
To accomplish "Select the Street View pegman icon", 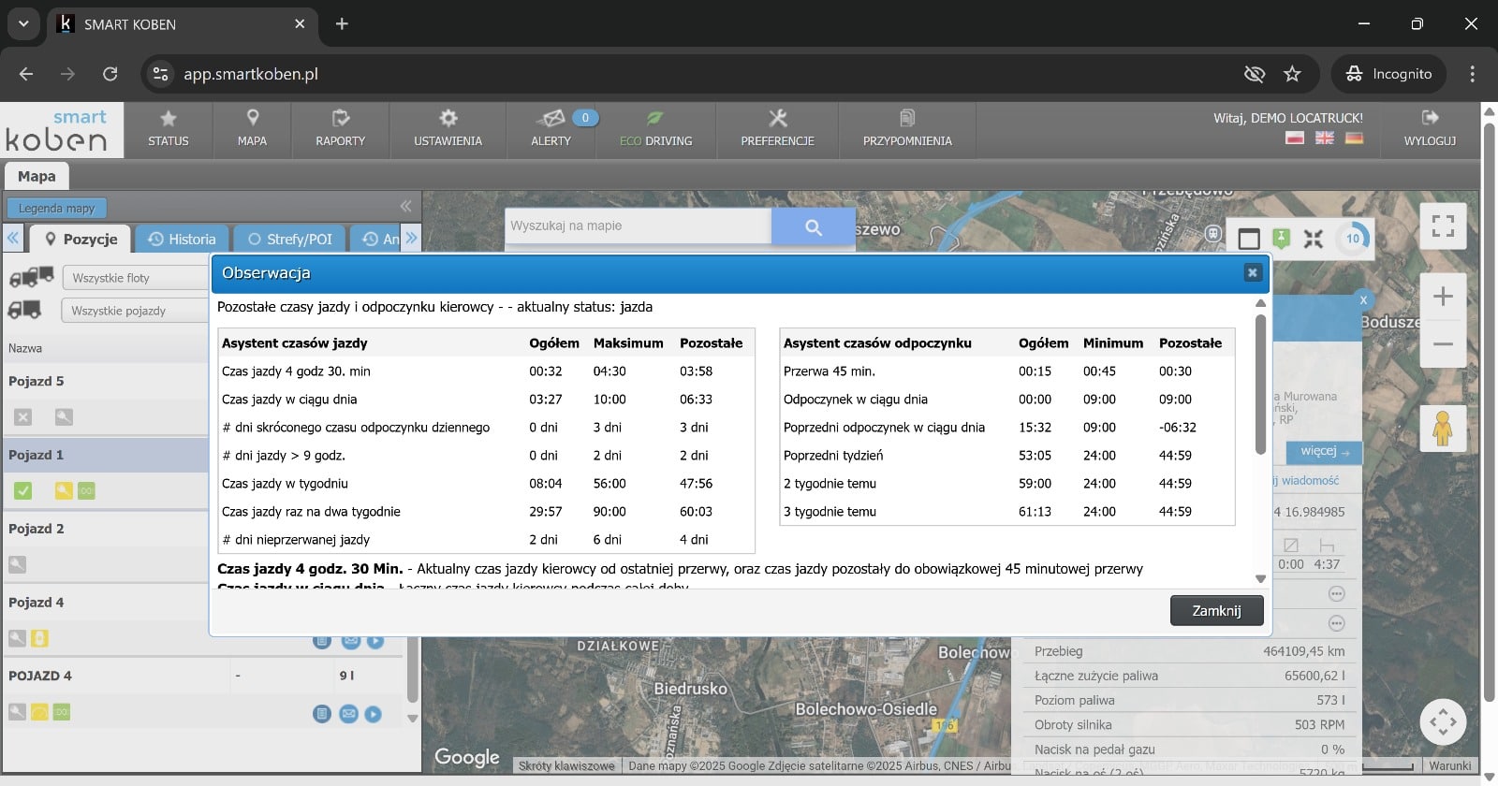I will point(1443,429).
